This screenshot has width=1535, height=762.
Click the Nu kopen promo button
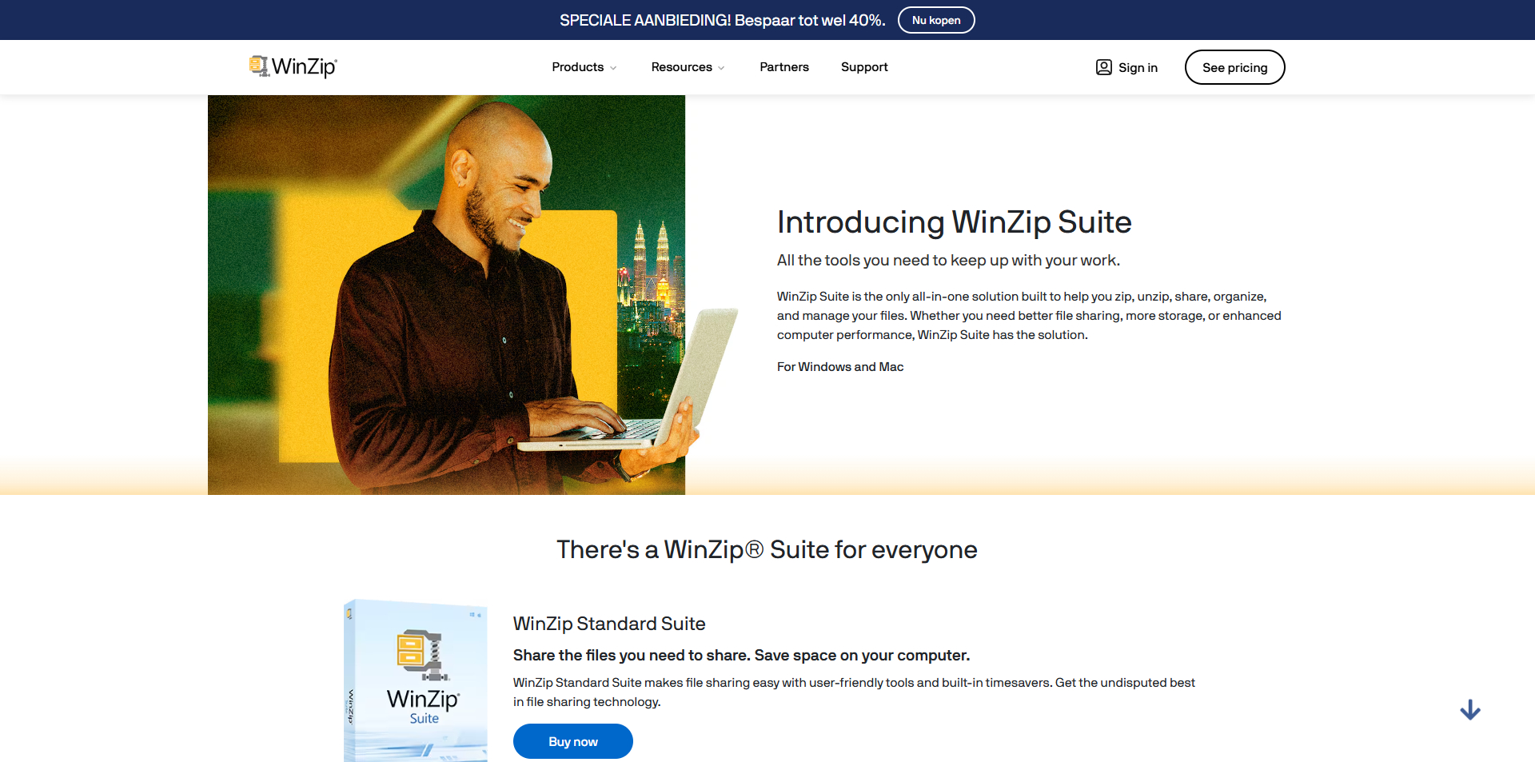936,20
